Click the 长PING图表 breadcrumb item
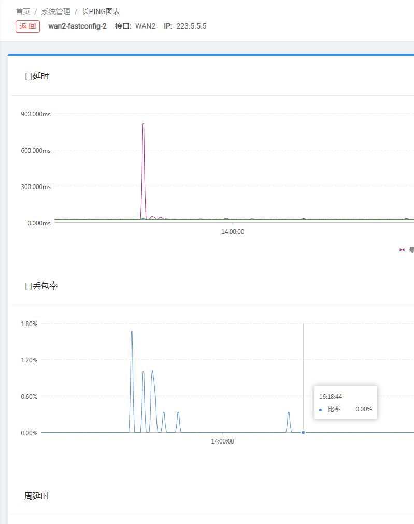414x524 pixels. tap(101, 11)
